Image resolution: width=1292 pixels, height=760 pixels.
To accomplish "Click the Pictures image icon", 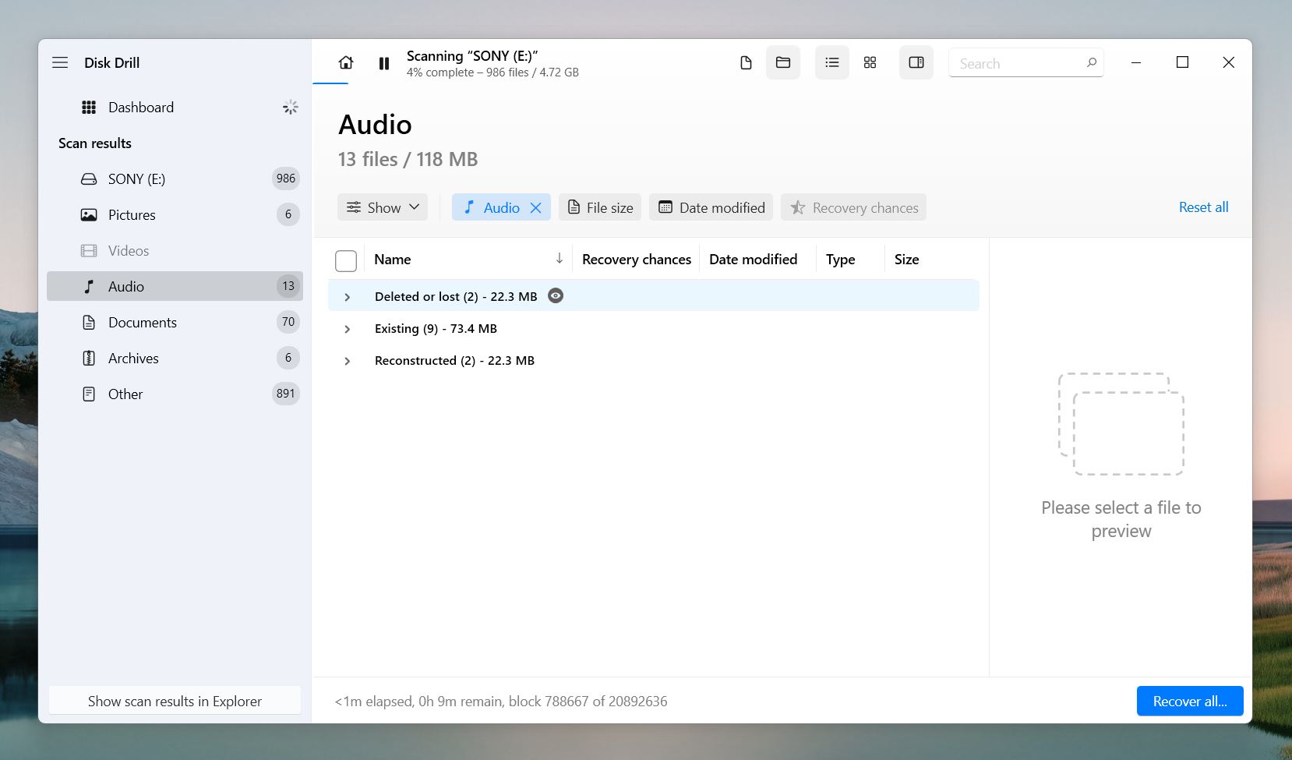I will click(x=89, y=214).
